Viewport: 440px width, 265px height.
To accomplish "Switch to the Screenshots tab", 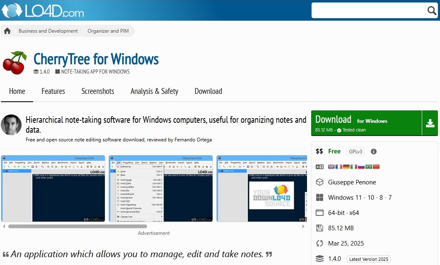I will pyautogui.click(x=98, y=91).
